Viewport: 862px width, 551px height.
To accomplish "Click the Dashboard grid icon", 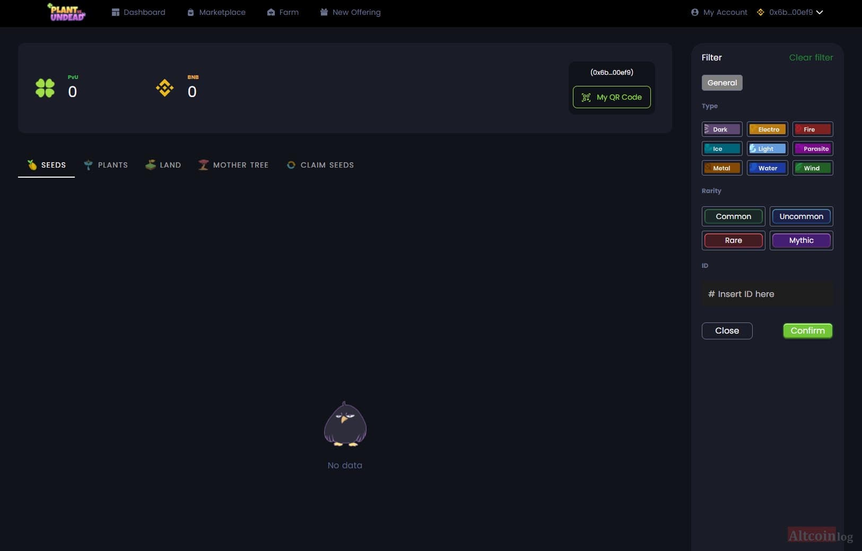I will click(x=116, y=12).
